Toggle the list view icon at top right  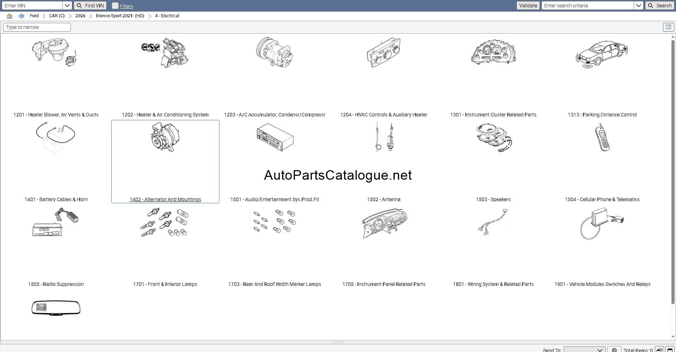668,27
